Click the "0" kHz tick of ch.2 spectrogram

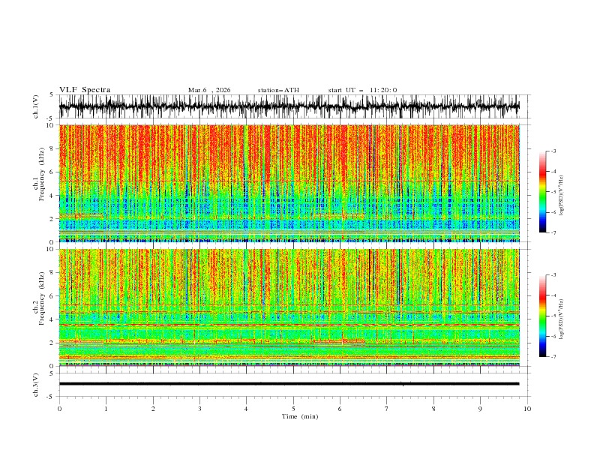pyautogui.click(x=52, y=366)
